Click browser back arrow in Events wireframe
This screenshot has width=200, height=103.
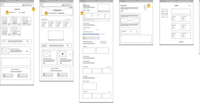pos(161,1)
